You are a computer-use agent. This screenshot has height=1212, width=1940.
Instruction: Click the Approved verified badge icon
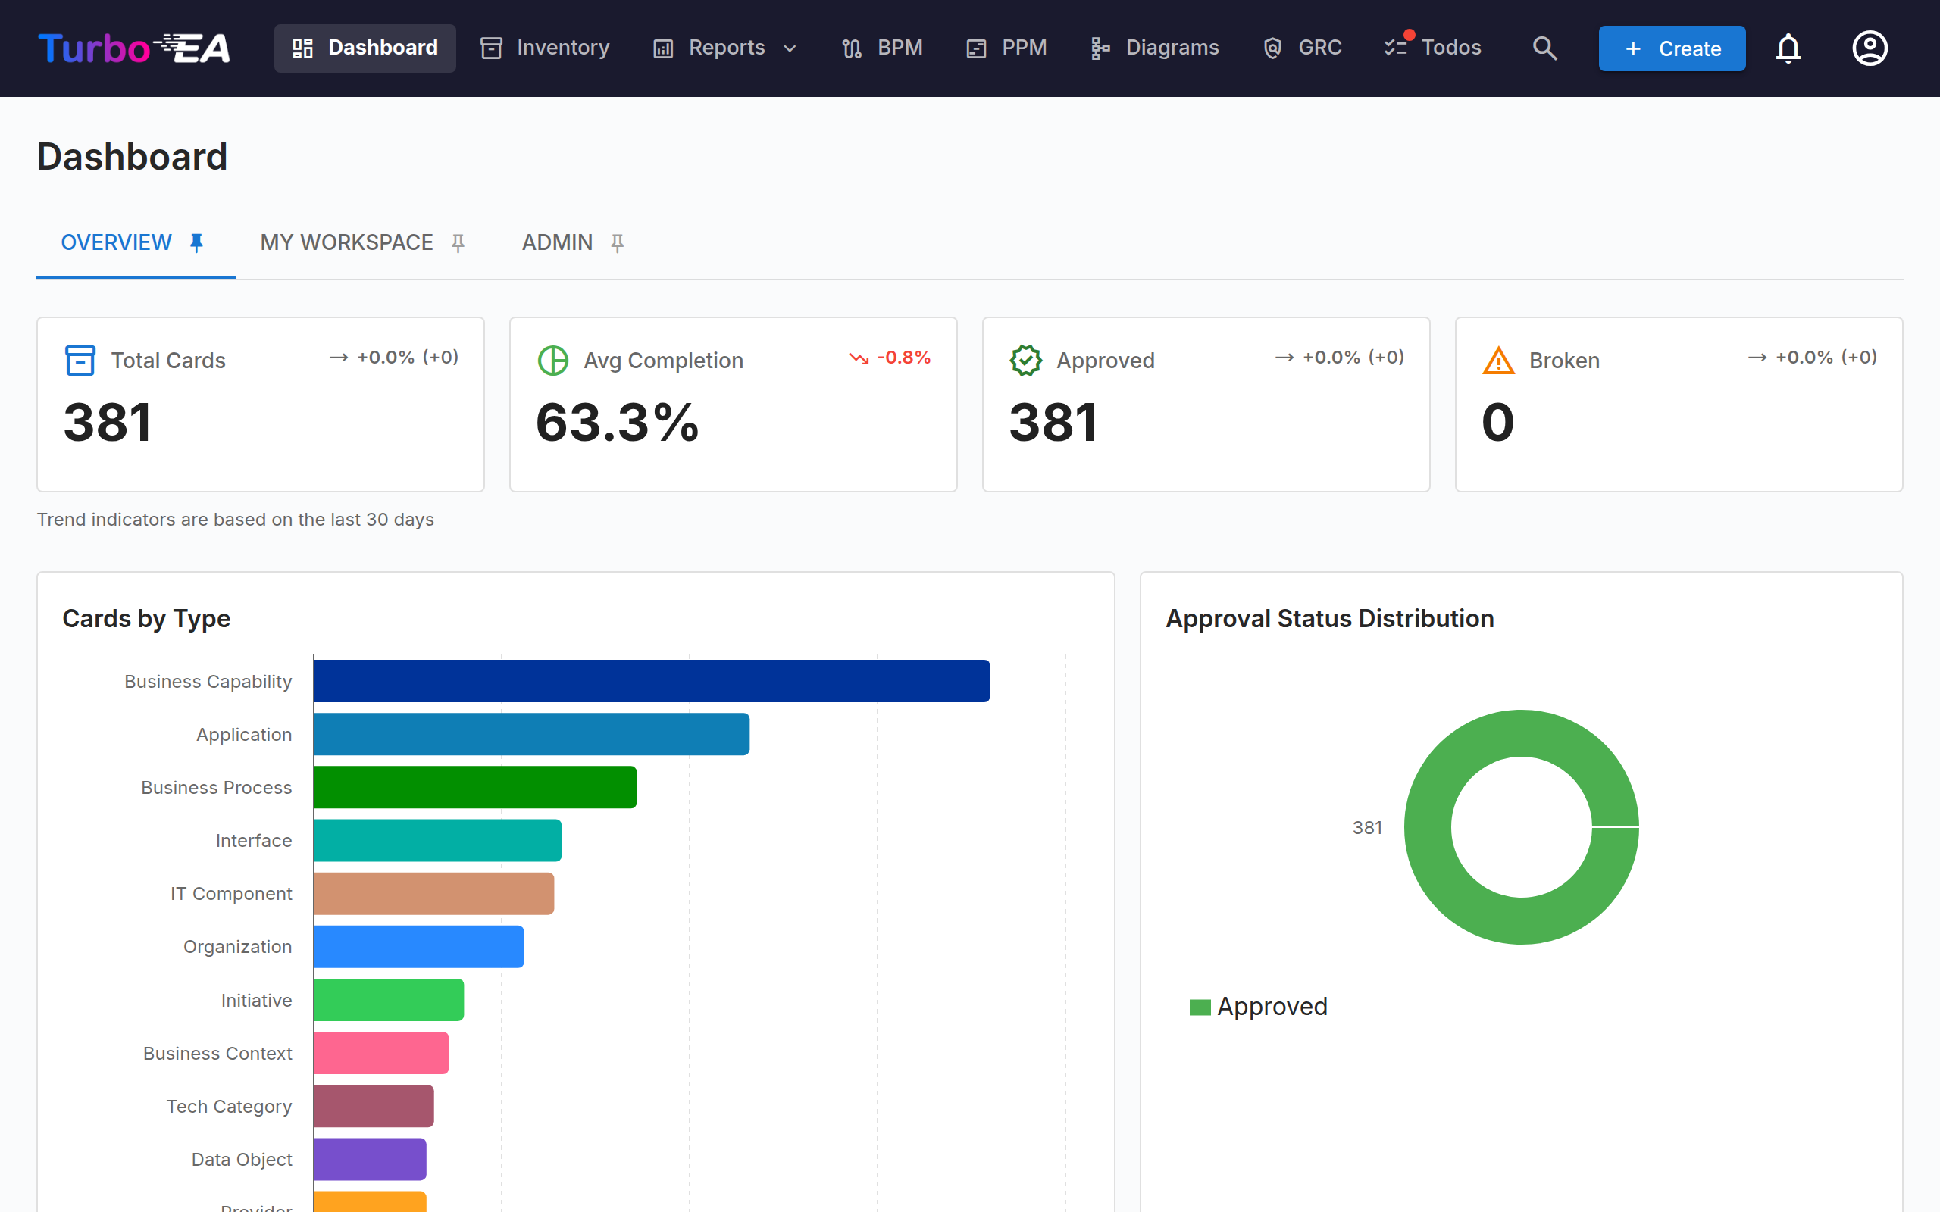[x=1025, y=360]
